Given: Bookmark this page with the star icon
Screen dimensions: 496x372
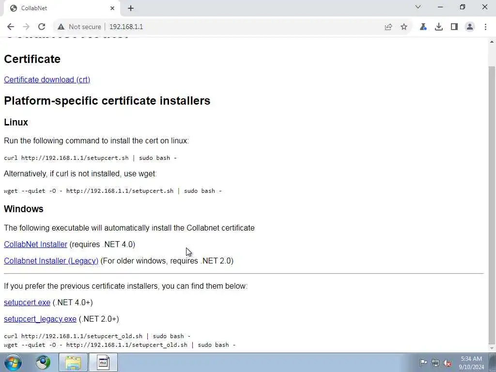Looking at the screenshot, I should pos(404,27).
